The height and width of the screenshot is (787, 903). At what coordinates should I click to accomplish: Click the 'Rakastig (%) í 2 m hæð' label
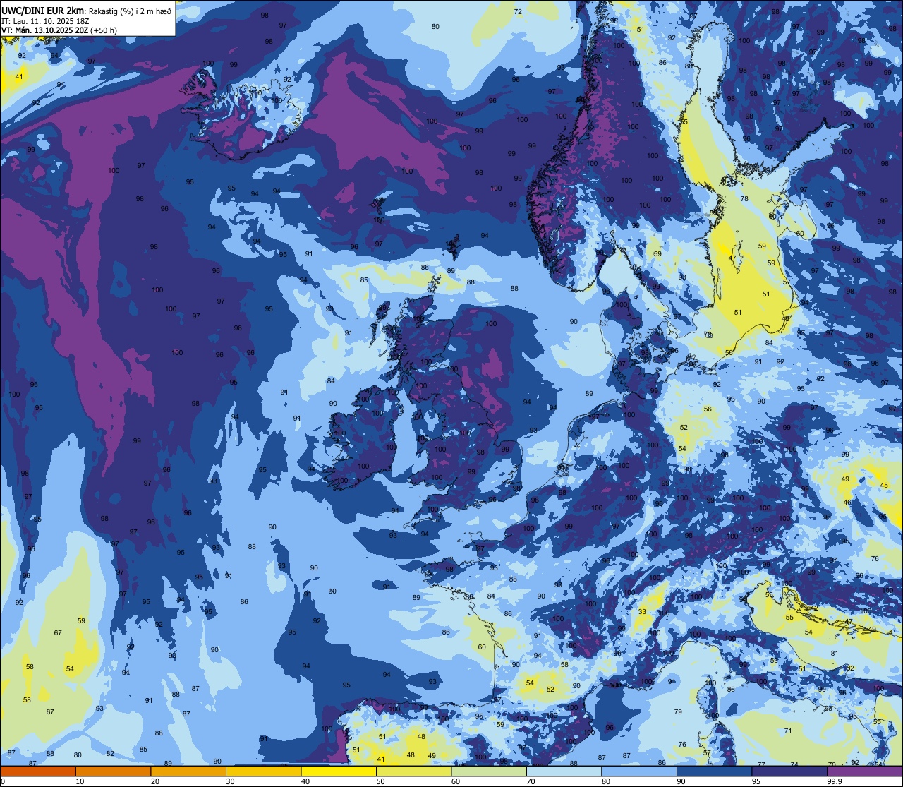coord(129,11)
